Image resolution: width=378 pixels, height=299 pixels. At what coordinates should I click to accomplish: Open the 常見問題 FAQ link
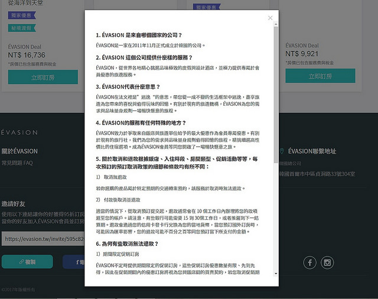(x=17, y=163)
